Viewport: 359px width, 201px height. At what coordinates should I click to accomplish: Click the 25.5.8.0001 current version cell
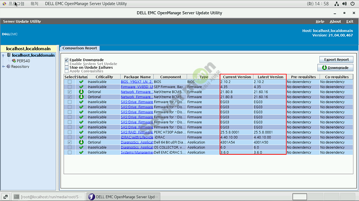point(237,132)
